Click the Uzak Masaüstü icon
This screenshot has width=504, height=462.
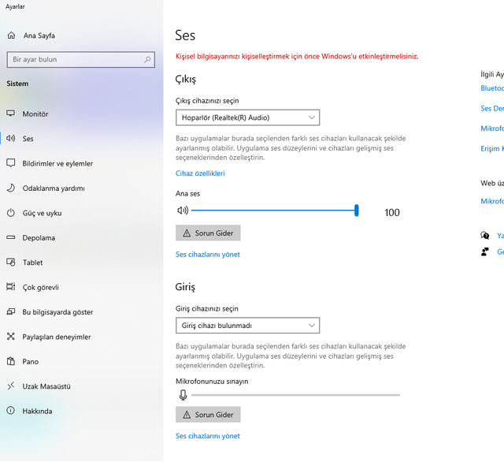[11, 386]
